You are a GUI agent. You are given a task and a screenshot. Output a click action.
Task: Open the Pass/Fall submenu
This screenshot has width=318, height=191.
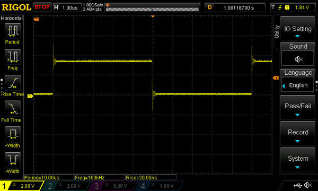(x=297, y=108)
